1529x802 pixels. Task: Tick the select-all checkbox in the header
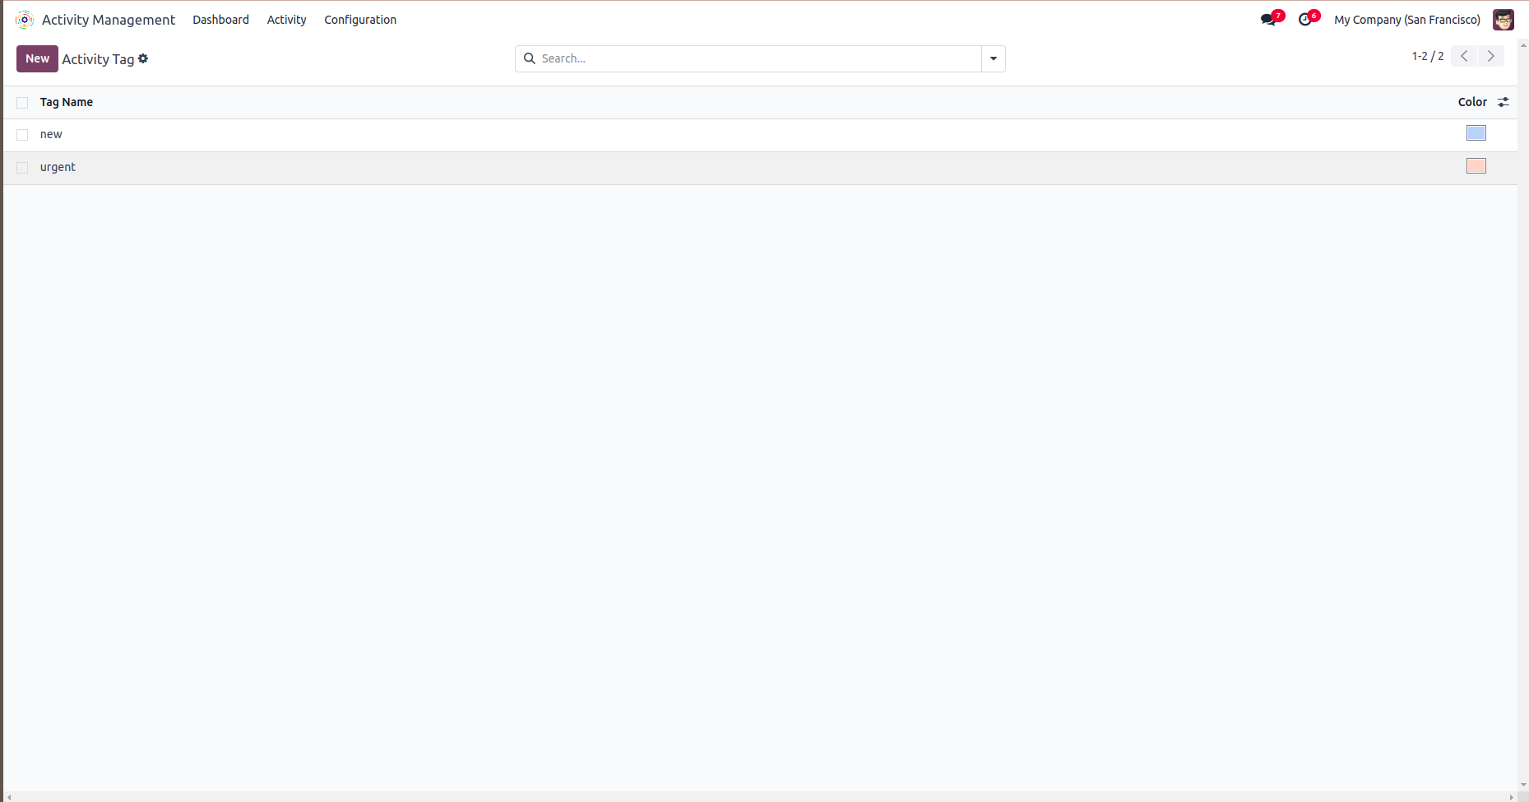[x=22, y=103]
